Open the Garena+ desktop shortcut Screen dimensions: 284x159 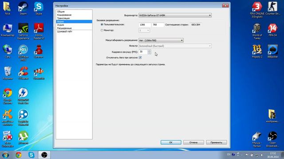coord(39,51)
